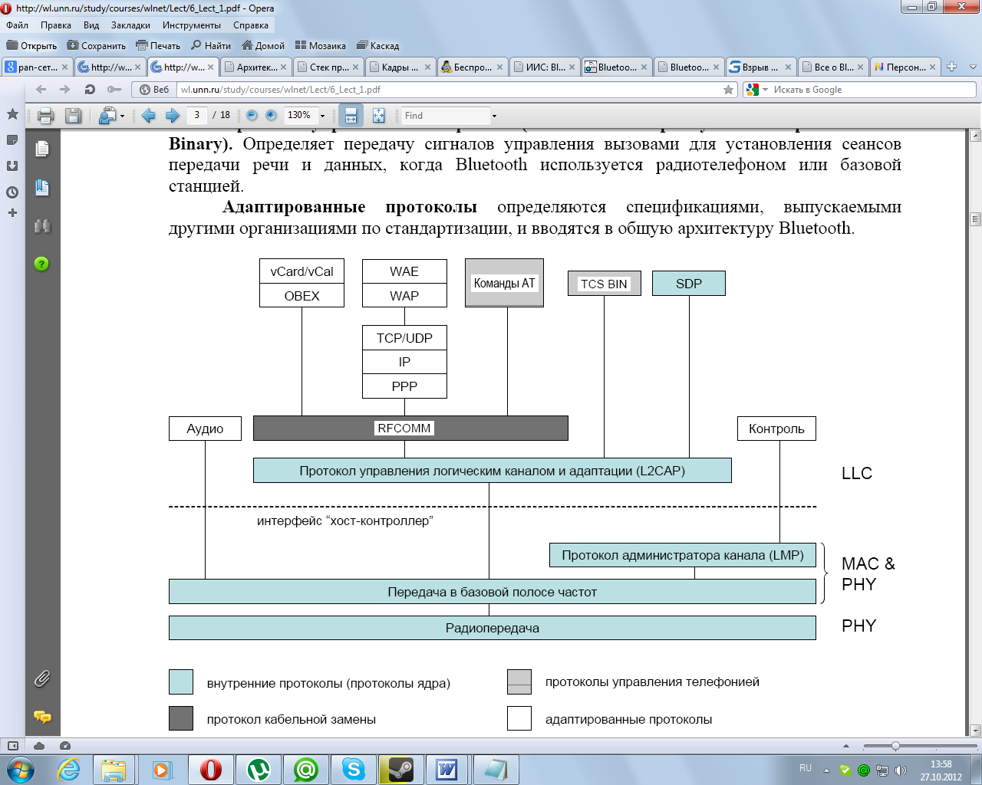Open the password wand key icon
The height and width of the screenshot is (785, 982).
[x=114, y=90]
